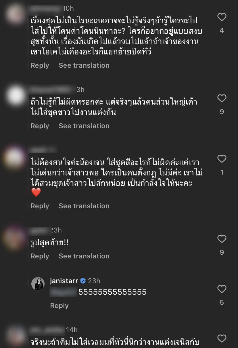
Task: Open the janistarr username link
Action: pyautogui.click(x=64, y=281)
